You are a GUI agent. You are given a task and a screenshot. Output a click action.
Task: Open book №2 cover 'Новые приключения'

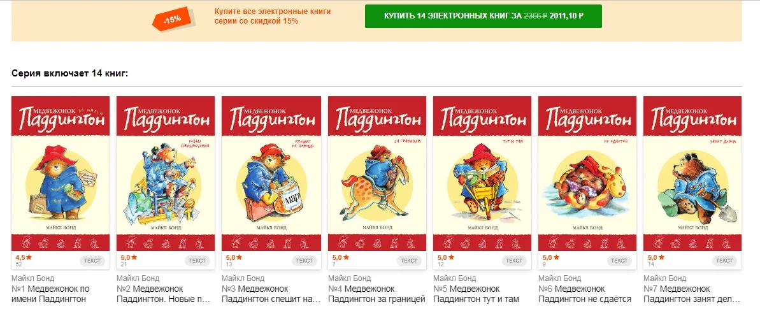166,173
